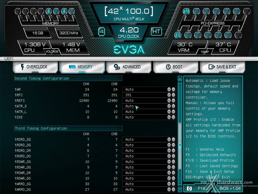Click the x16 PCI-Express slot indicator
This screenshot has height=194, width=258.
(x=186, y=11)
